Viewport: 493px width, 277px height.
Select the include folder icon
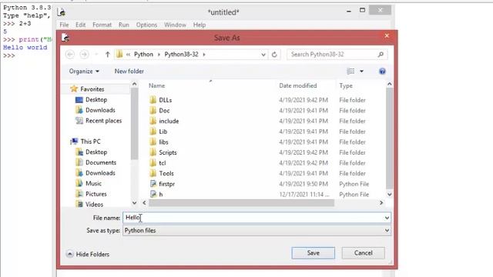pos(153,121)
